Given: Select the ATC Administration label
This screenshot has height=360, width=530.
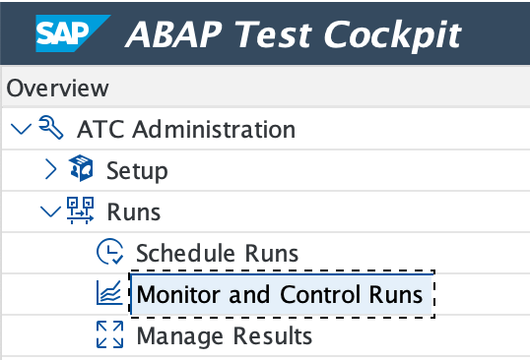Looking at the screenshot, I should tap(186, 129).
